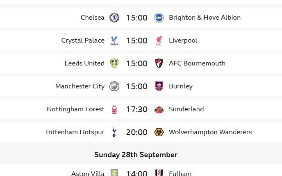Open the Liverpool team name link

point(183,41)
